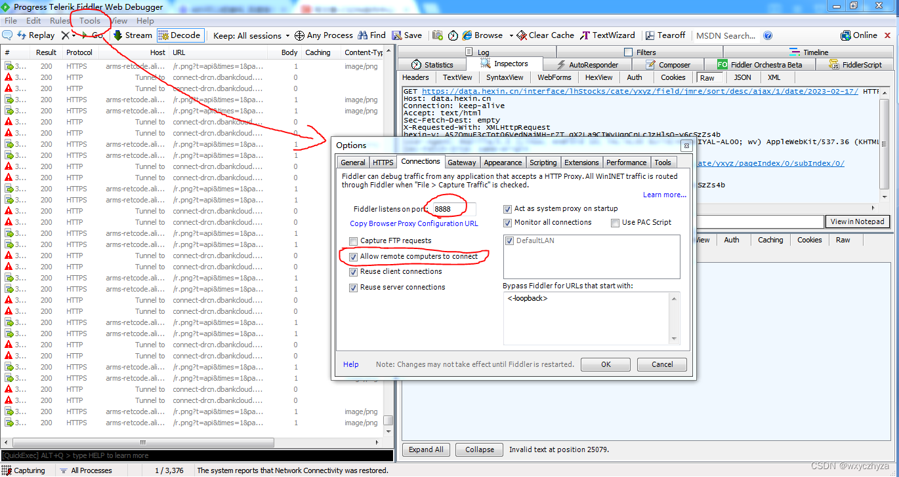
Task: Click the Fiddler listens on port field
Action: [453, 209]
